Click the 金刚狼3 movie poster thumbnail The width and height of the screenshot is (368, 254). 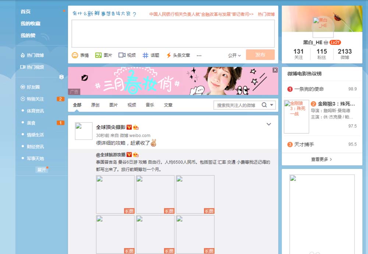point(296,117)
